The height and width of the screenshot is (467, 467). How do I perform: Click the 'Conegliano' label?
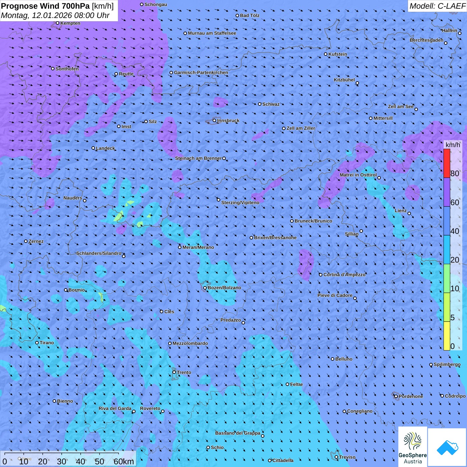[360, 411]
